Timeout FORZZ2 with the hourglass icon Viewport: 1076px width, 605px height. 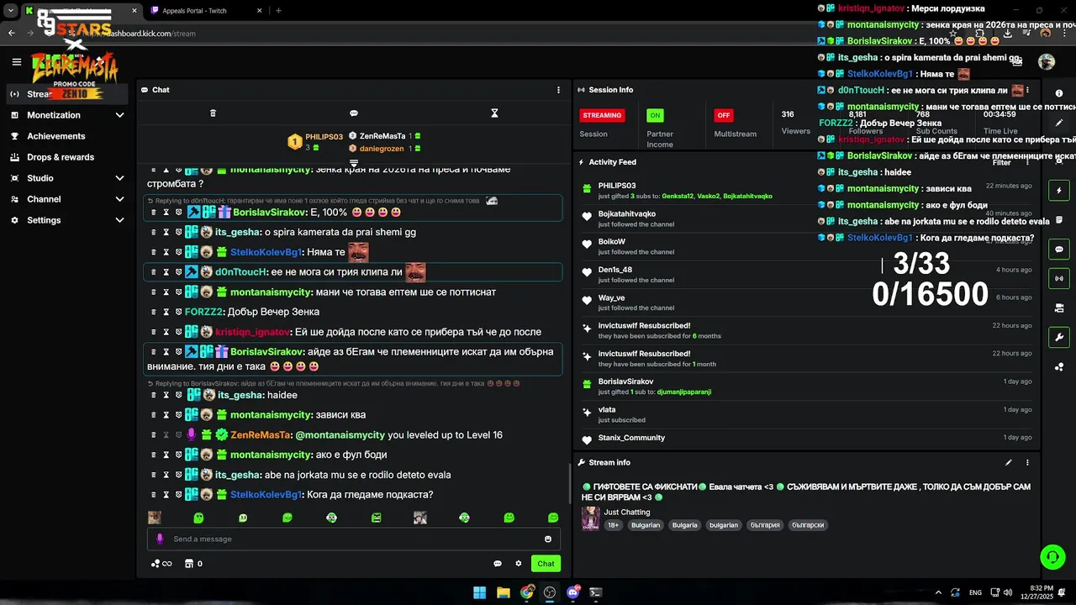(166, 312)
